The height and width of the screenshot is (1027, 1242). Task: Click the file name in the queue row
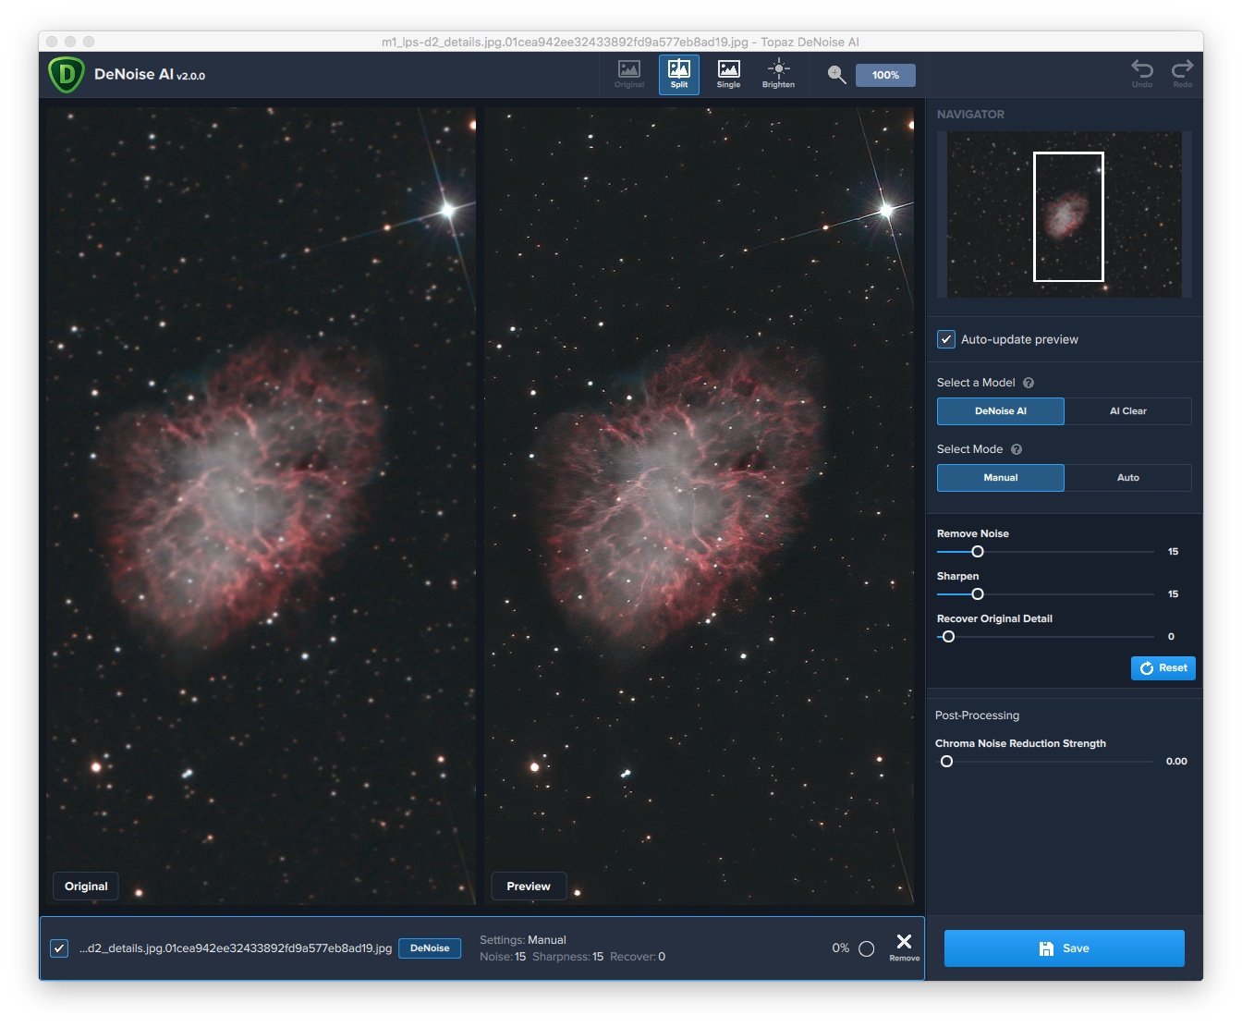[236, 948]
